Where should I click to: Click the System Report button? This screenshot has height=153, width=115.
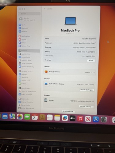click(x=68, y=111)
